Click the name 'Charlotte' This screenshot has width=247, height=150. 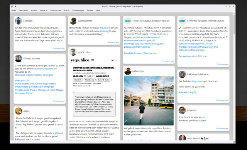click(x=28, y=21)
